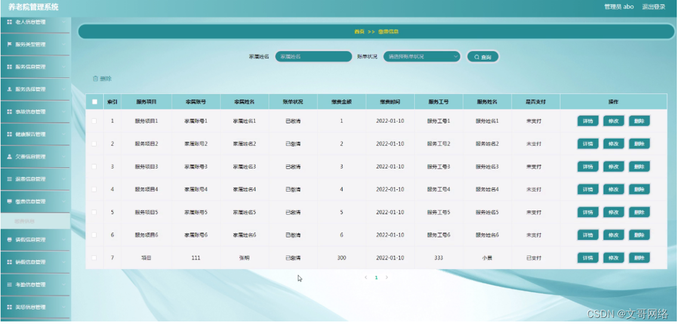Click the grid icon beside 服务信息管理
The width and height of the screenshot is (678, 325).
click(10, 67)
